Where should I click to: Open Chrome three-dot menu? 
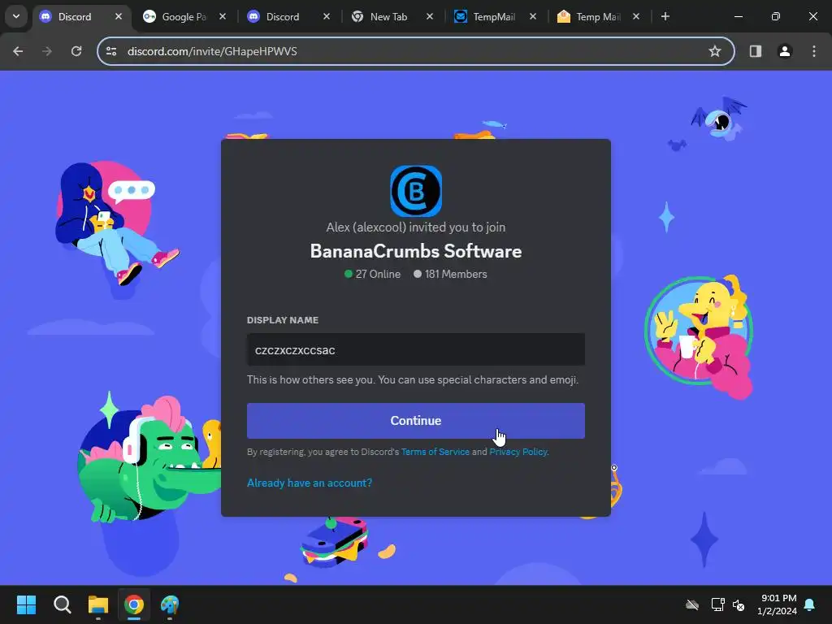[x=814, y=51]
